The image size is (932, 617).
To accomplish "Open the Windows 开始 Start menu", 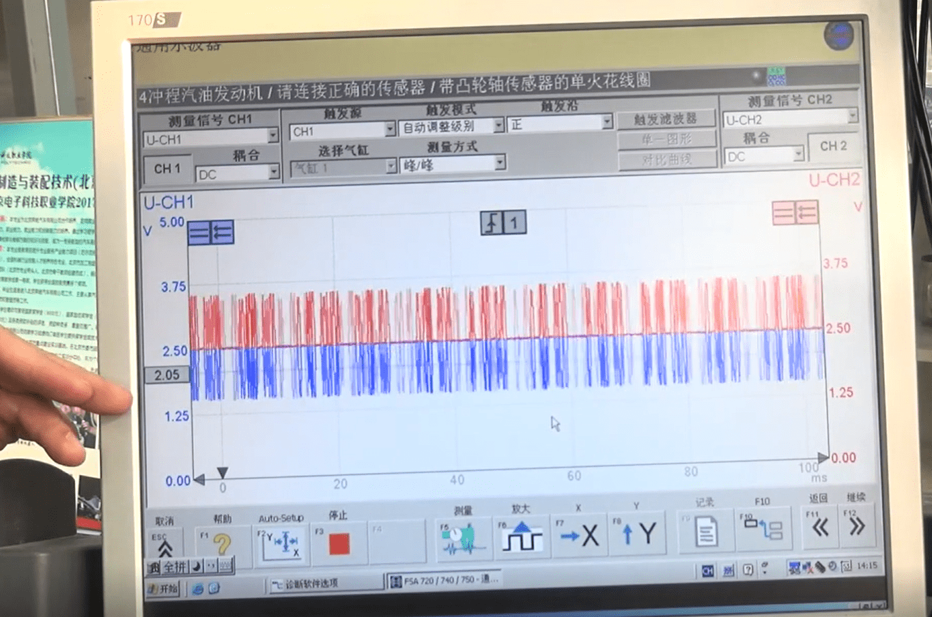I will (163, 588).
